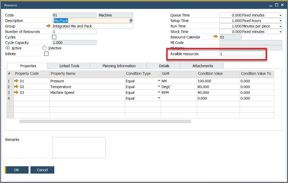
Task: Open link arrow for property code 02
Action: pyautogui.click(x=16, y=87)
